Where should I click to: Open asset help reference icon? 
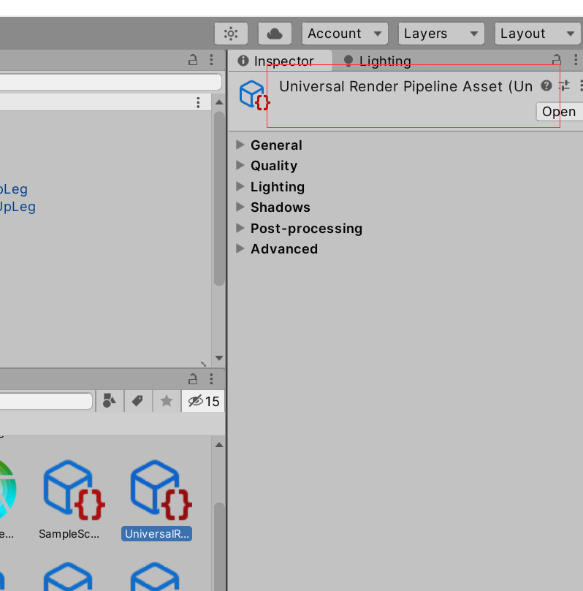click(546, 86)
